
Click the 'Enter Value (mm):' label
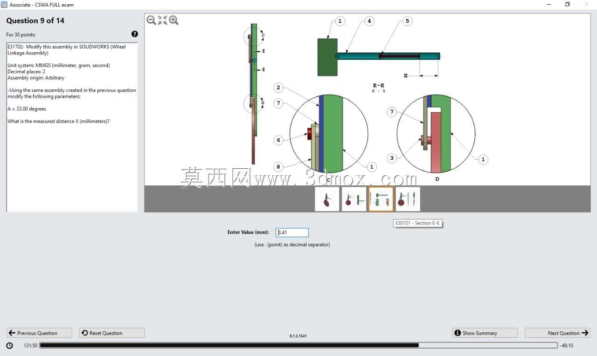[248, 232]
